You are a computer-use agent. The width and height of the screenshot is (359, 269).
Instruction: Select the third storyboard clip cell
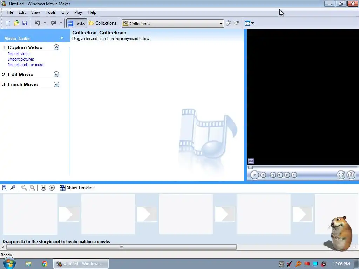pos(186,214)
